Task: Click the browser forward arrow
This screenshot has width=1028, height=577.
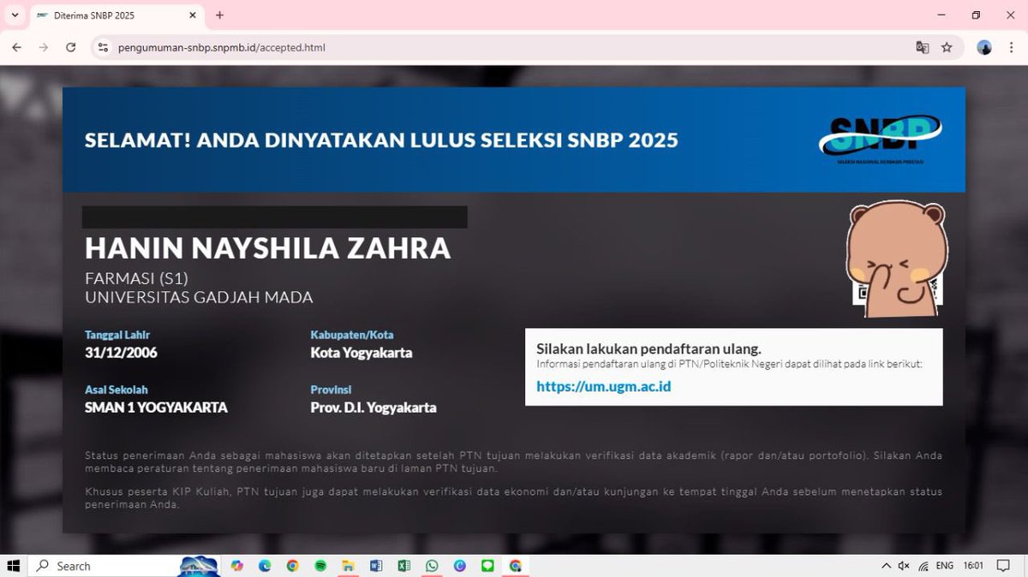Action: 44,47
